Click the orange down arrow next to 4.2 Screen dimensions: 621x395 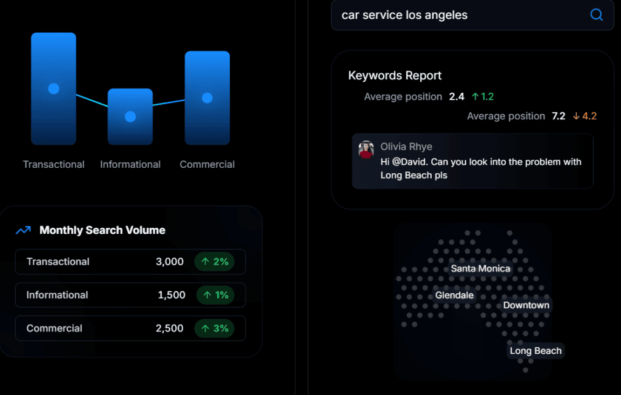[575, 116]
